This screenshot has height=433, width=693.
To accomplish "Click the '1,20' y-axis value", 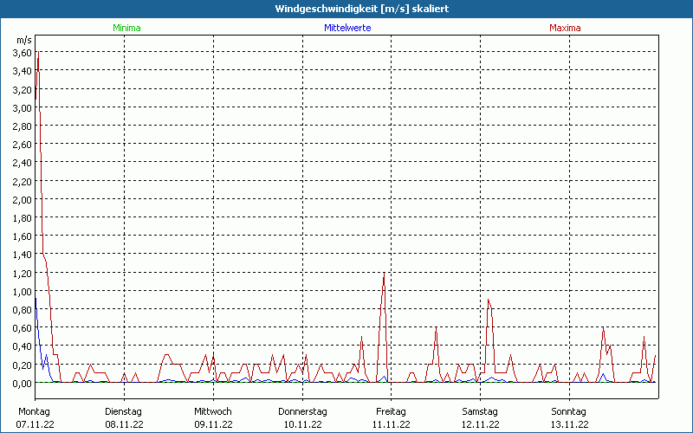I will [x=23, y=274].
